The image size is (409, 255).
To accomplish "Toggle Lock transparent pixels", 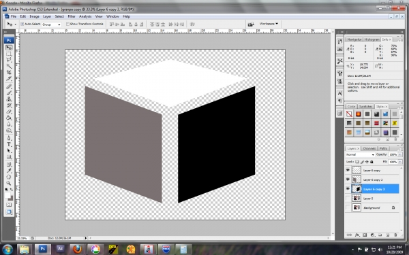I will (357, 162).
